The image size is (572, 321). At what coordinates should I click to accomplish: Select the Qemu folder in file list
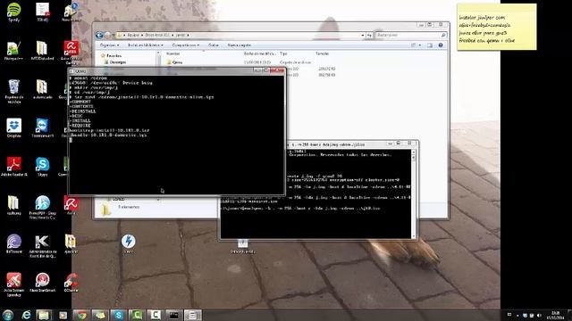(175, 62)
